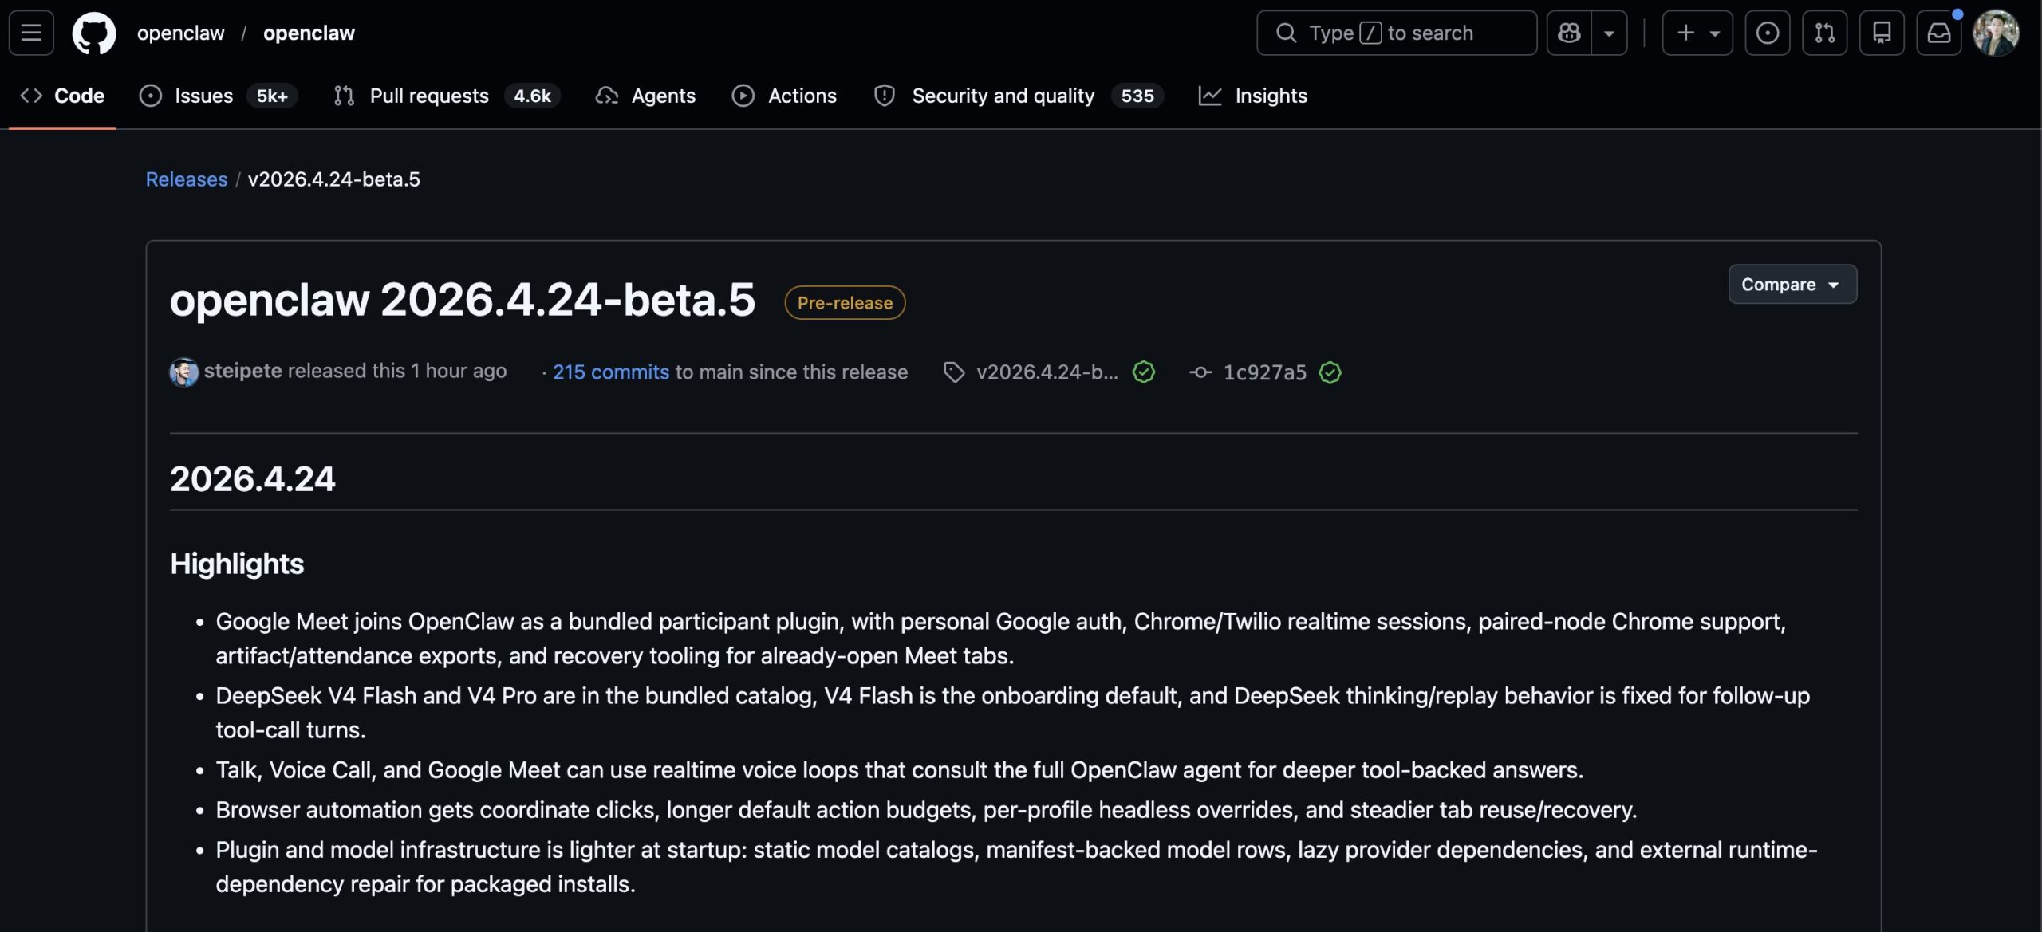
Task: Click the DeepSeek V4 Flash bullet
Action: pyautogui.click(x=1013, y=713)
